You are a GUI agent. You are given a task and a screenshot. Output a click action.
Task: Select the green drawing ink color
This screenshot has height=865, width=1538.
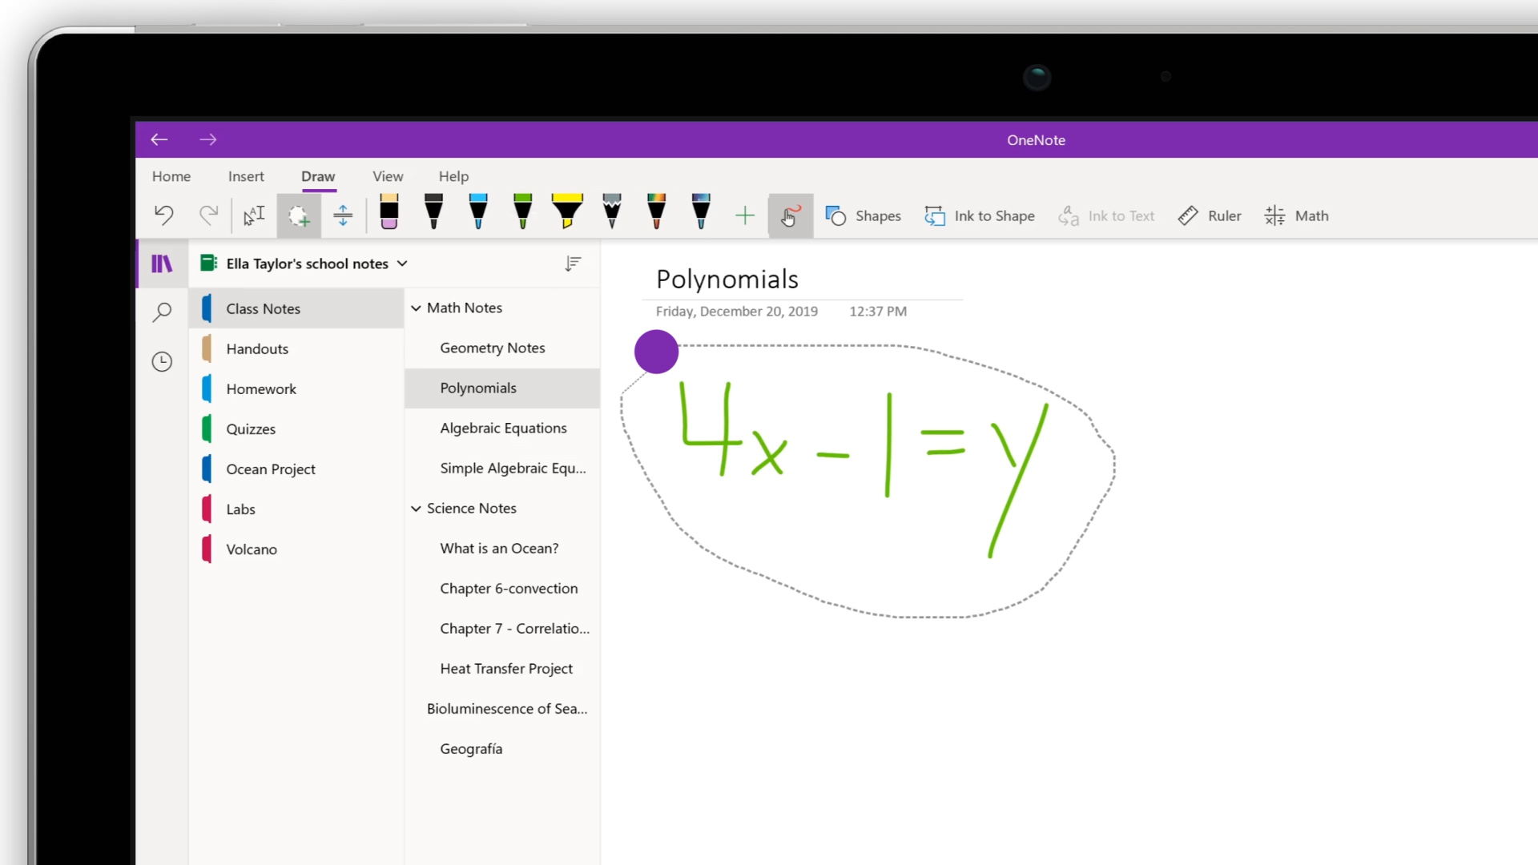[523, 215]
